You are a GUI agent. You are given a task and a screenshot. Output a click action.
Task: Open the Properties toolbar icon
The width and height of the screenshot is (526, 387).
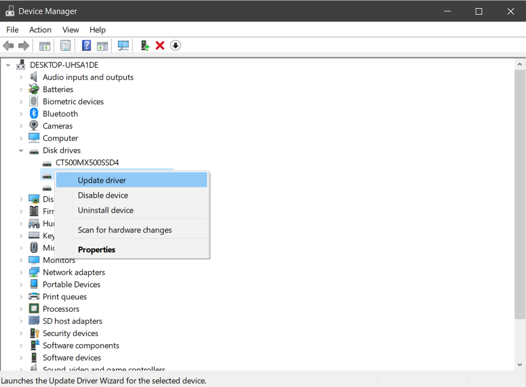click(x=66, y=46)
